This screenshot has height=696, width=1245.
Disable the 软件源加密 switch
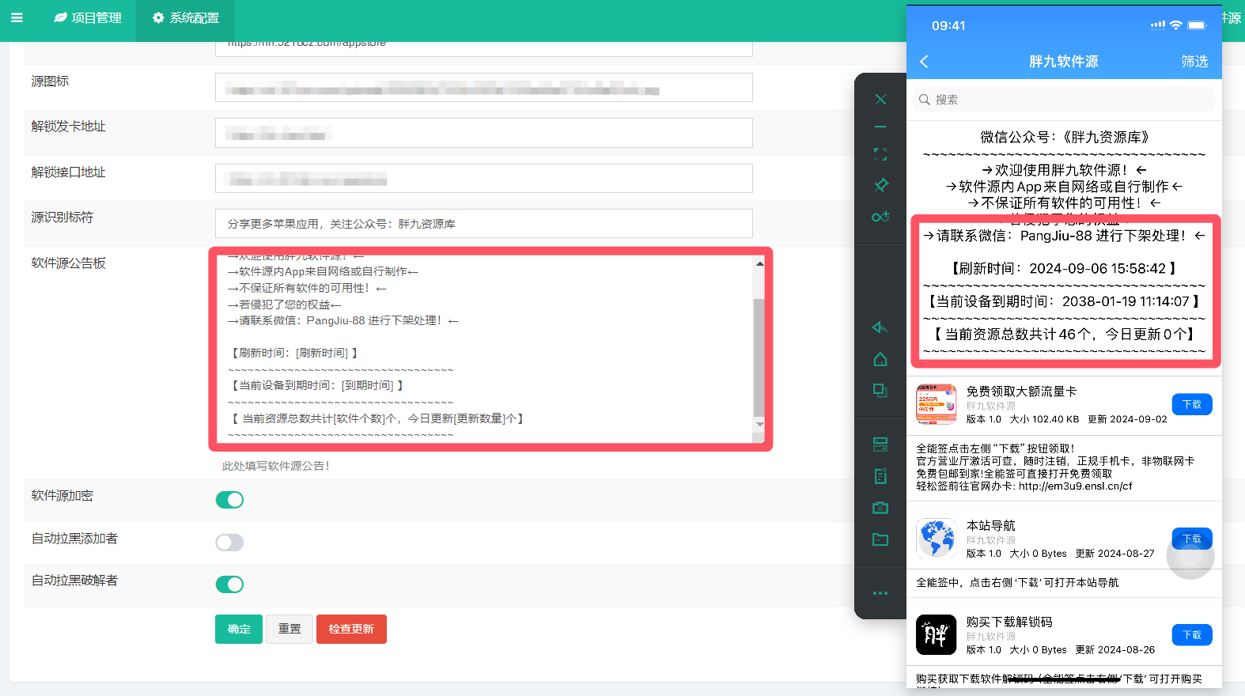tap(229, 500)
